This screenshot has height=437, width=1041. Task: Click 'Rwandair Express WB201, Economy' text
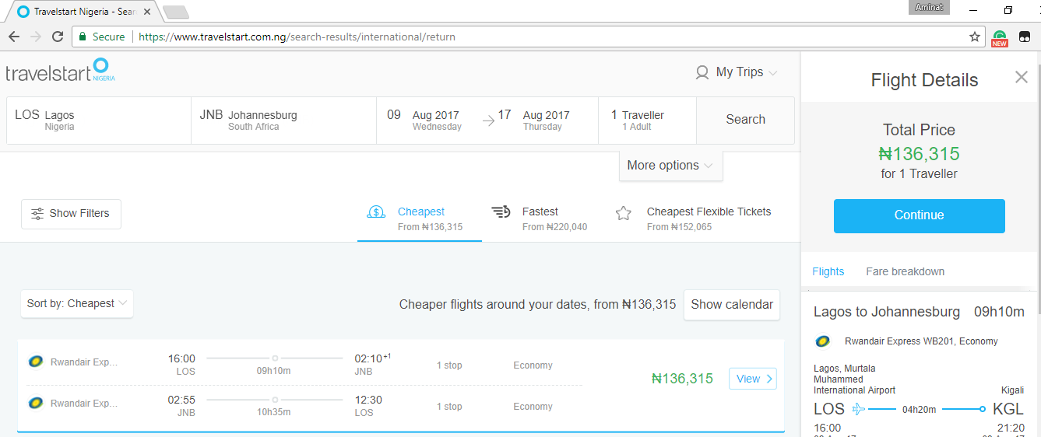[921, 341]
